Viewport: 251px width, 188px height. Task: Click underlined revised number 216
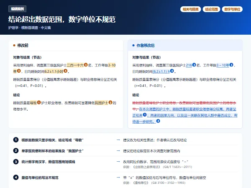point(189,65)
